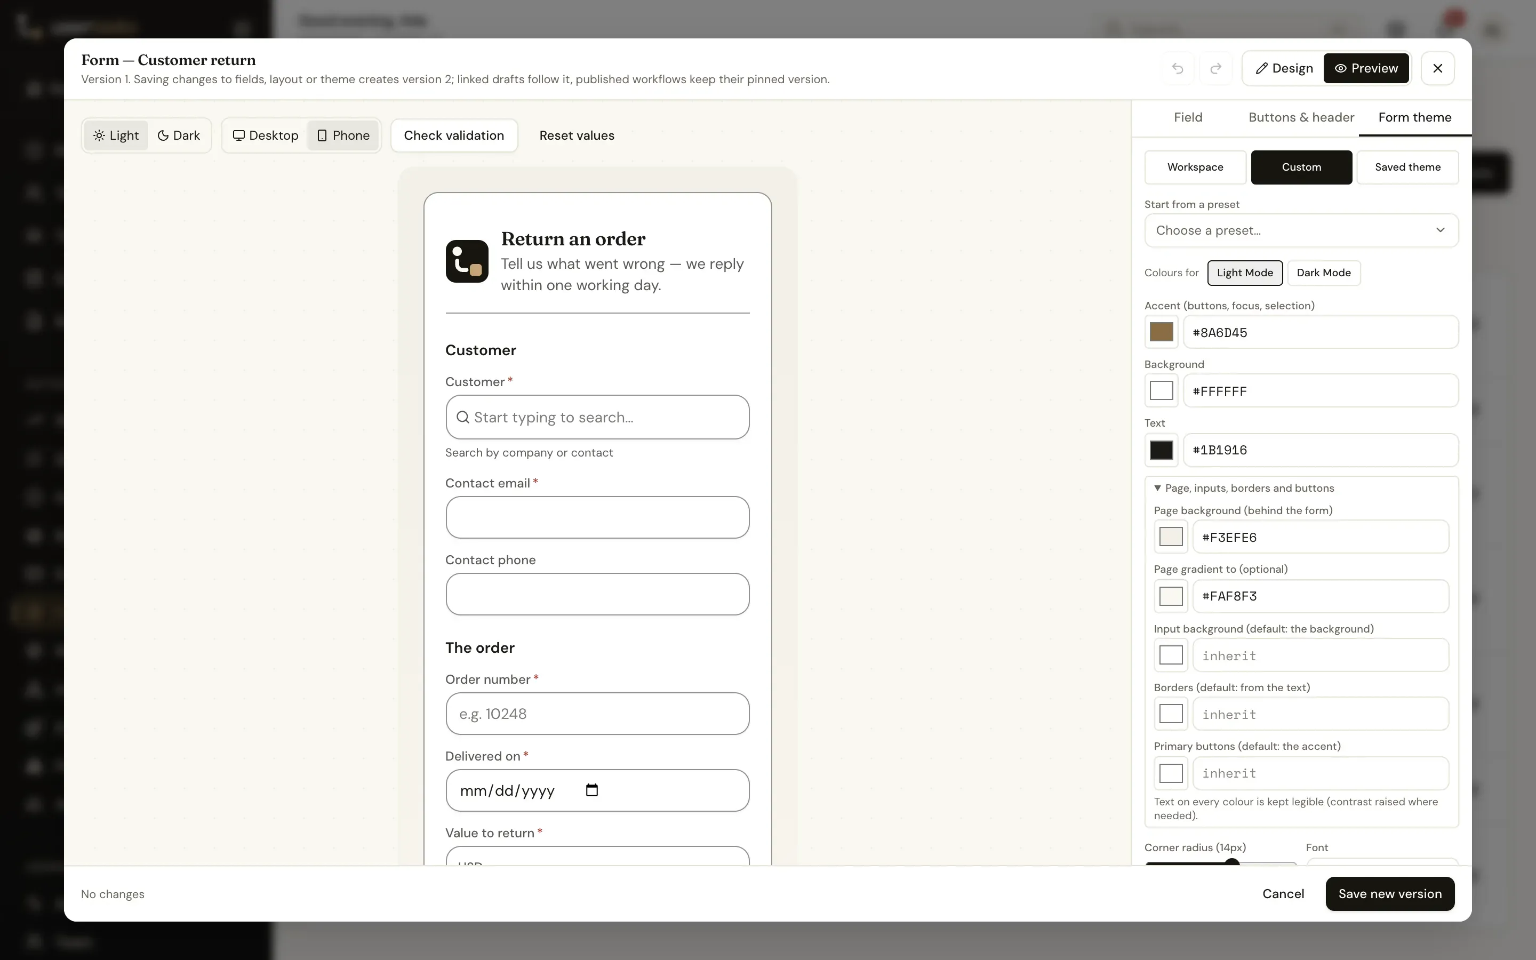Open the Buttons & header tab
Screen dimensions: 1536x960
point(1301,117)
